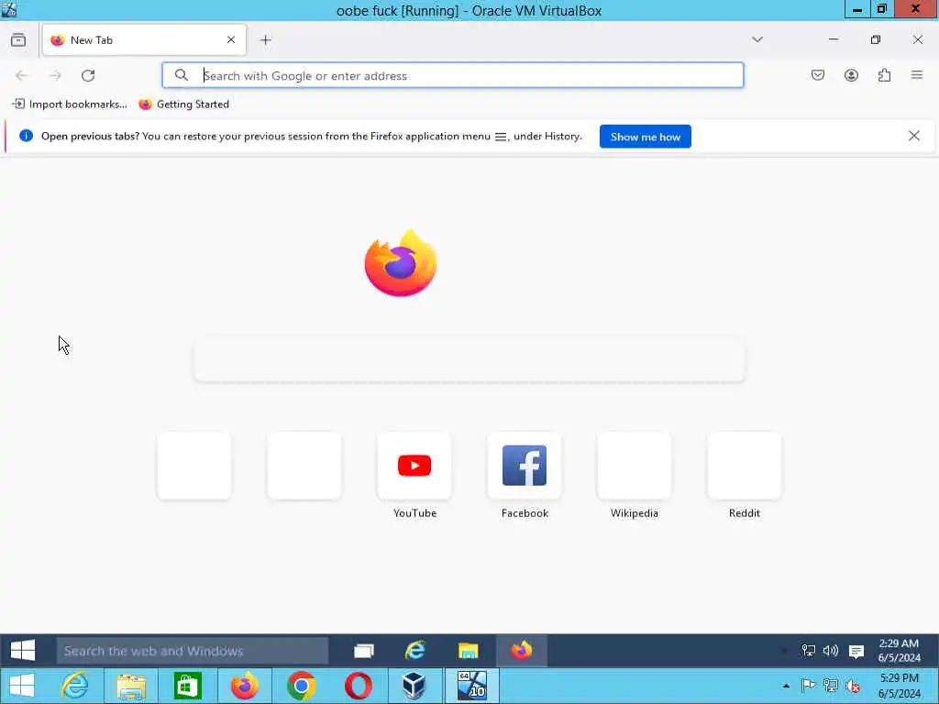Open guest volume speaker icon

click(x=830, y=651)
